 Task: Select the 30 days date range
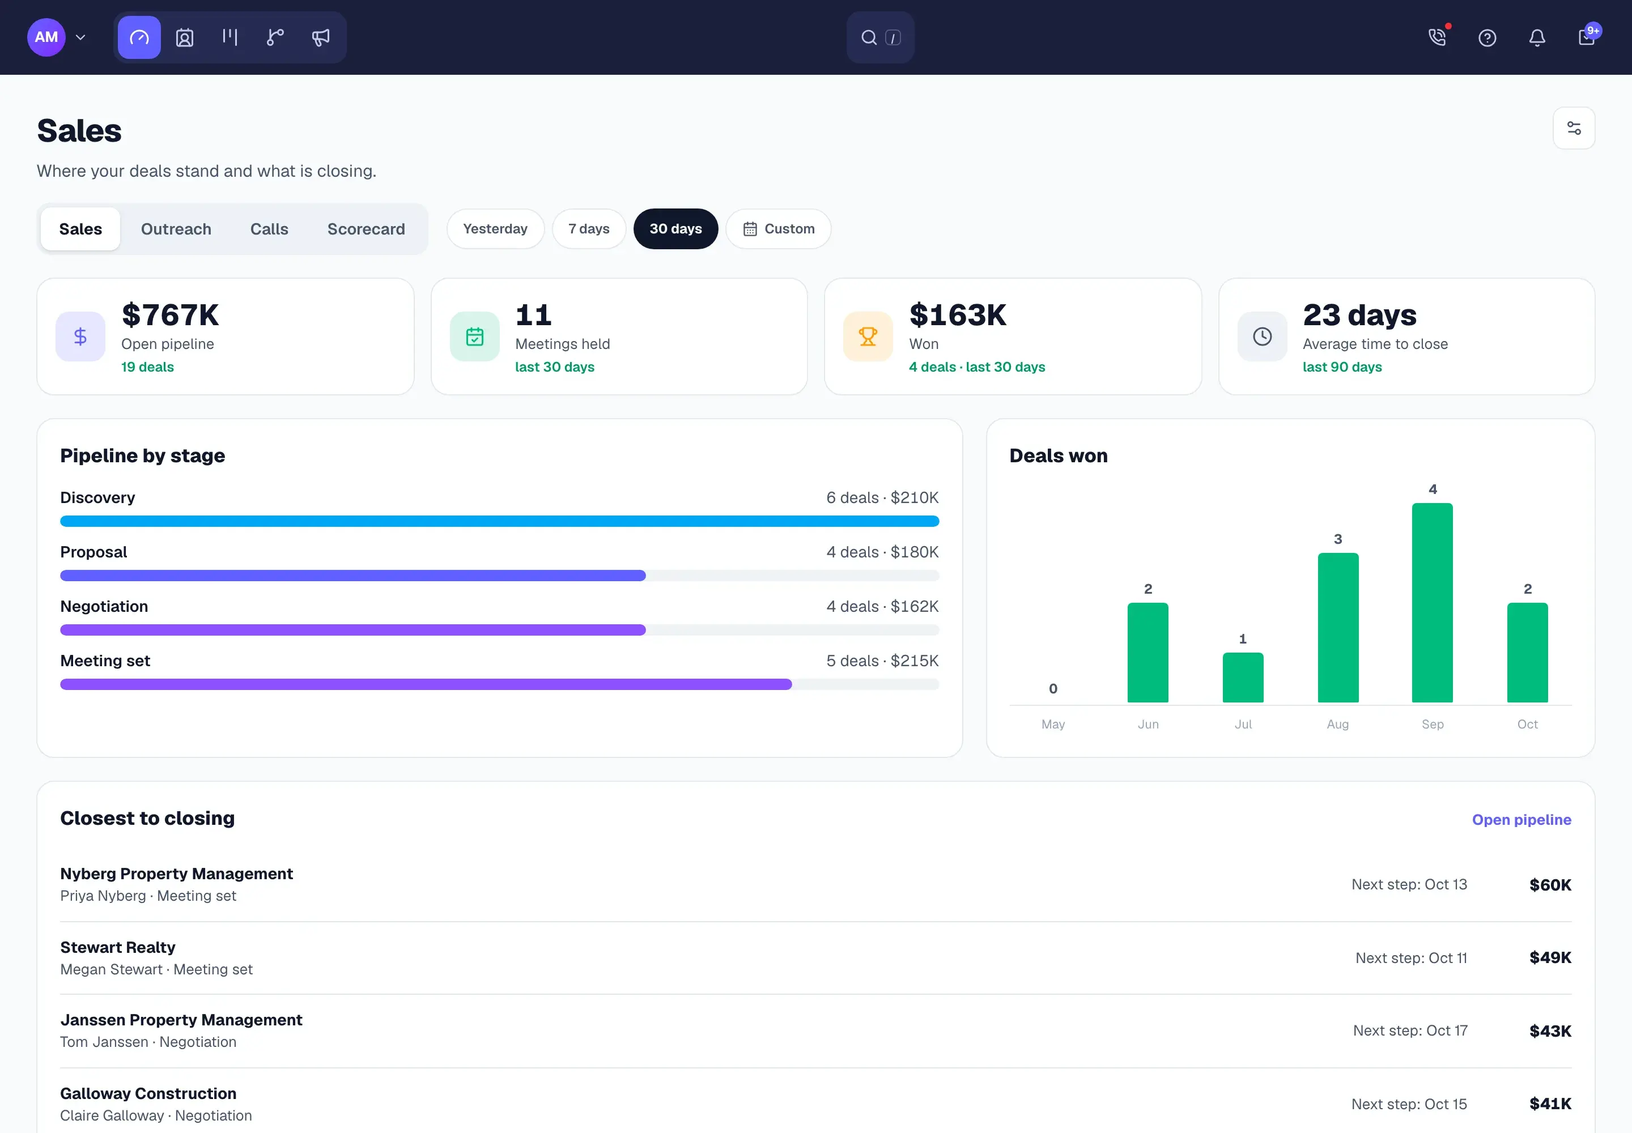point(675,229)
